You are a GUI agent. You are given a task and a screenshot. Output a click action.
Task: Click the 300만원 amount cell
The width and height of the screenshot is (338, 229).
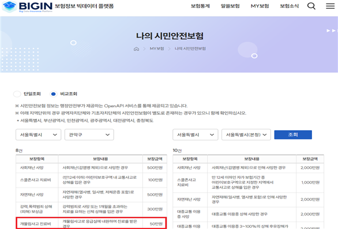[155, 209]
